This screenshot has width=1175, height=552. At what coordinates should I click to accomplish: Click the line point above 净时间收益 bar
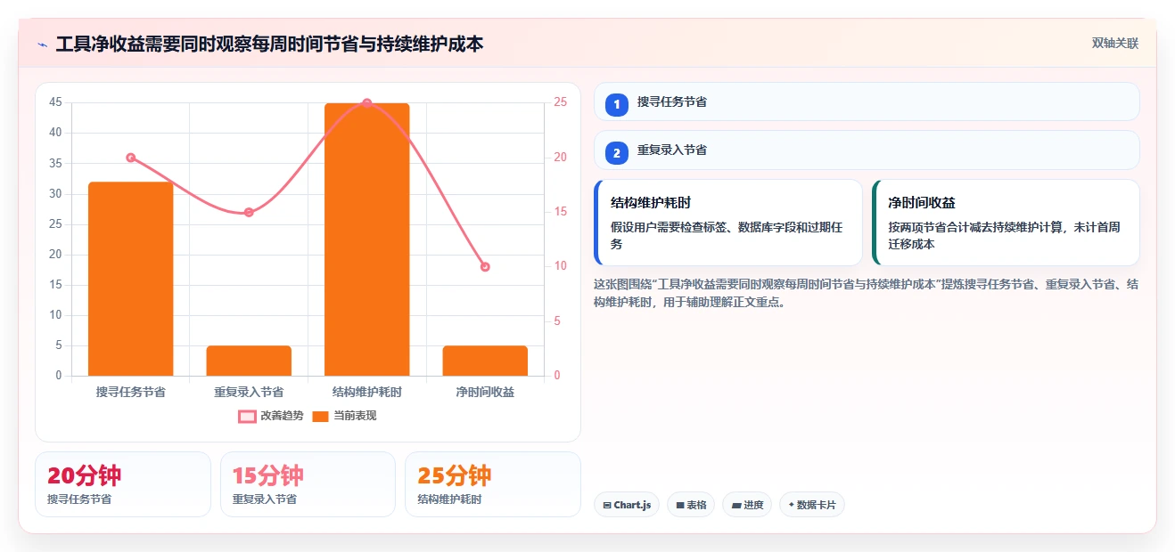coord(485,266)
